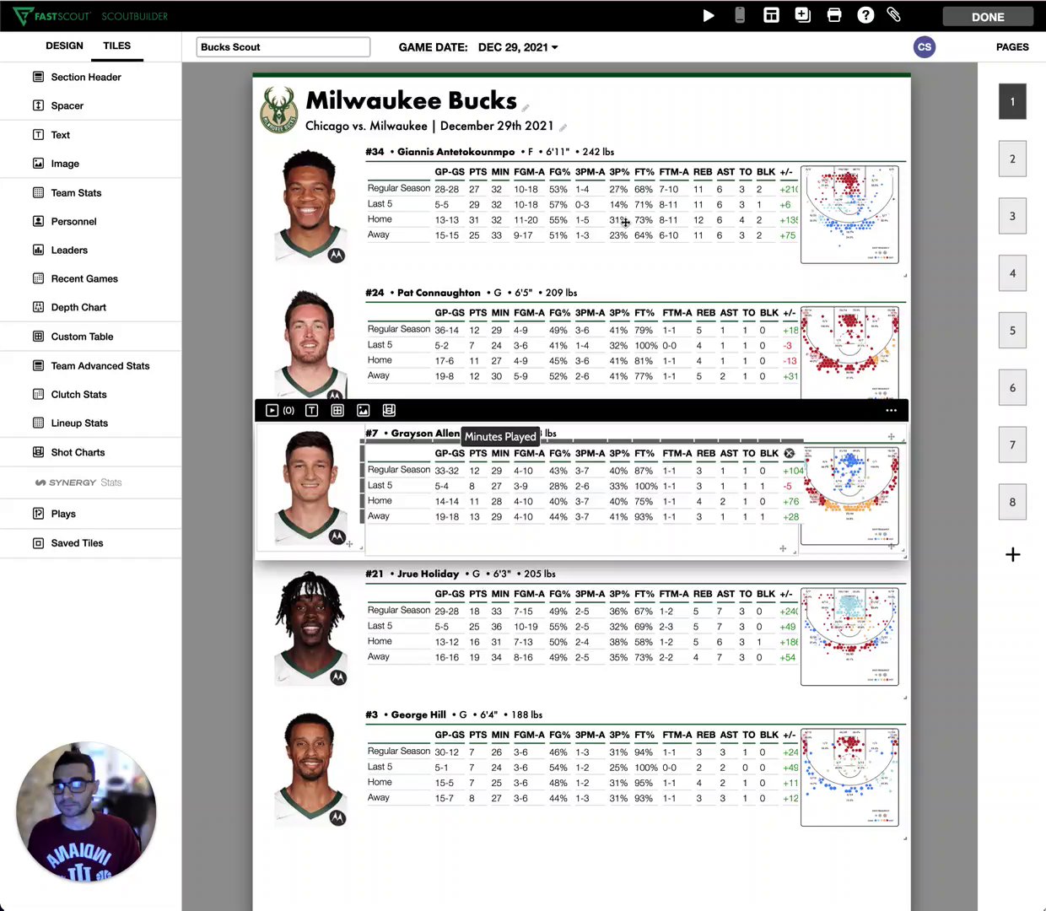Go to page 7 thumbnail

click(x=1012, y=445)
